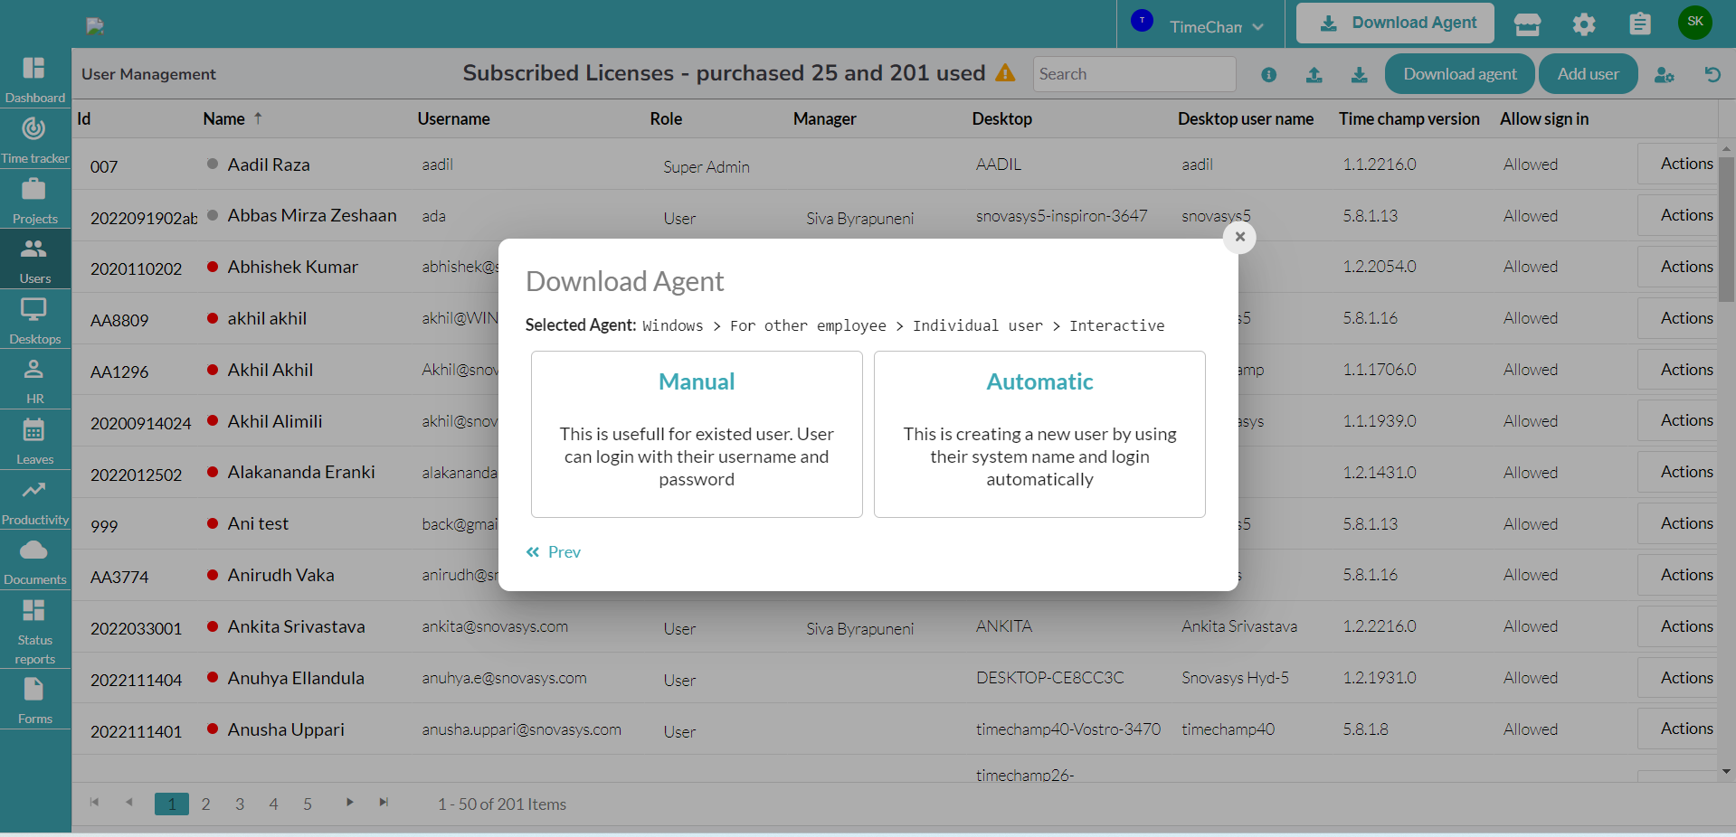Sort the table by the Name column
The width and height of the screenshot is (1736, 837).
pyautogui.click(x=223, y=118)
